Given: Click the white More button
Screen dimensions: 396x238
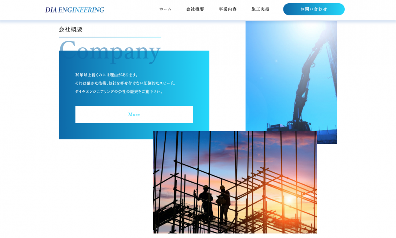Looking at the screenshot, I should click(134, 114).
